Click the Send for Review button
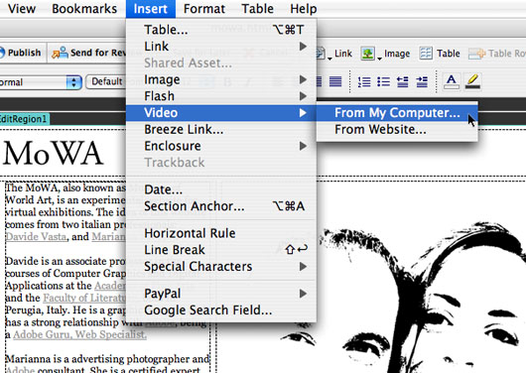The width and height of the screenshot is (526, 373). coord(88,53)
